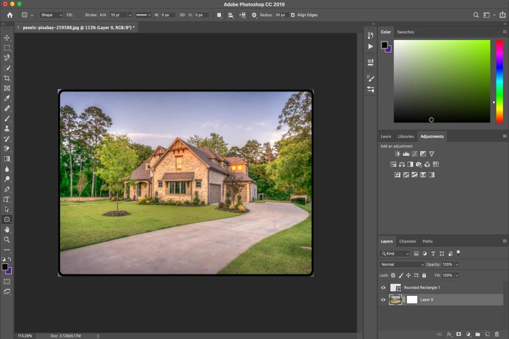Choose the Eyedropper tool
Image resolution: width=509 pixels, height=339 pixels.
[x=7, y=98]
